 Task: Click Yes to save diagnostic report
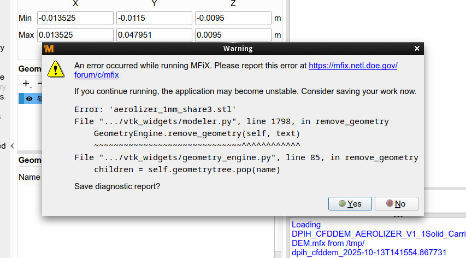pos(350,204)
